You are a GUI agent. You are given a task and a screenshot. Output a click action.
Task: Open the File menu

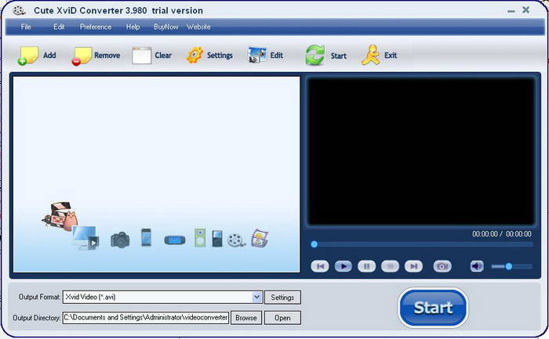[x=26, y=27]
